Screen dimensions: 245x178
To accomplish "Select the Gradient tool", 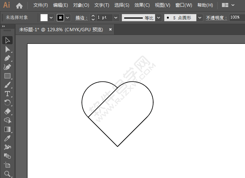I will [7, 129].
